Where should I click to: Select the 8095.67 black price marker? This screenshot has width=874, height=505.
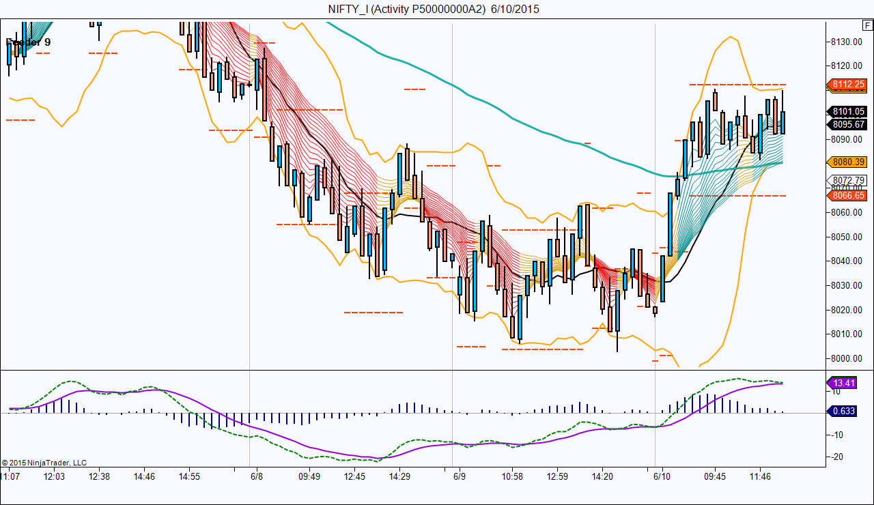point(849,124)
